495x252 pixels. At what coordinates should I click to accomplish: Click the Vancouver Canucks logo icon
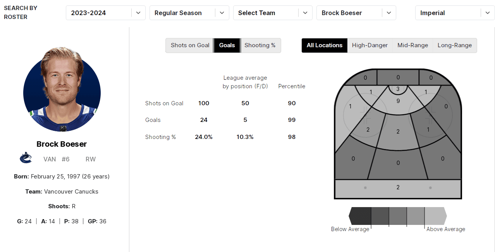point(26,158)
